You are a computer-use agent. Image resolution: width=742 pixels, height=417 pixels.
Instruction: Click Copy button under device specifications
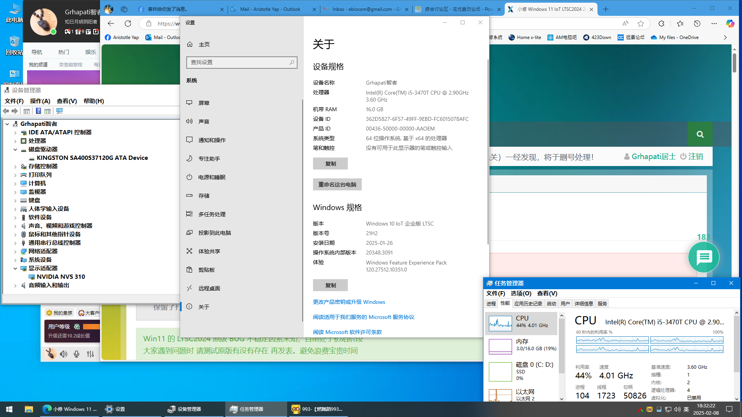(330, 164)
